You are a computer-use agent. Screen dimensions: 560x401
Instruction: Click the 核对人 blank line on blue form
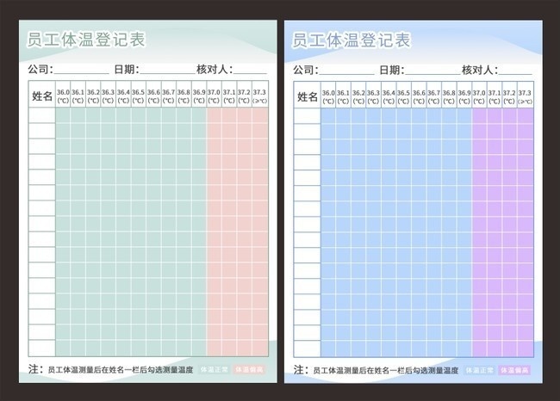tap(516, 73)
